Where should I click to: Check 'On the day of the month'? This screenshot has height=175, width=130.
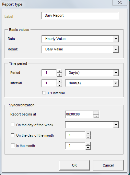(13, 135)
